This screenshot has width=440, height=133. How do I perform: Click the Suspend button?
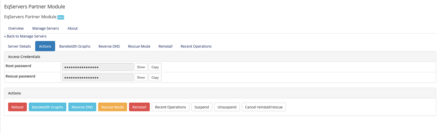pyautogui.click(x=202, y=107)
